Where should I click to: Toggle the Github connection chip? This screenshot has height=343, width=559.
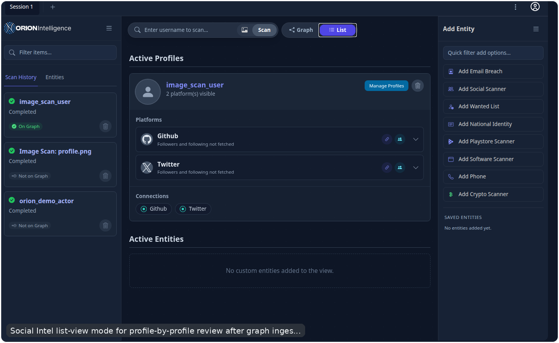(154, 209)
